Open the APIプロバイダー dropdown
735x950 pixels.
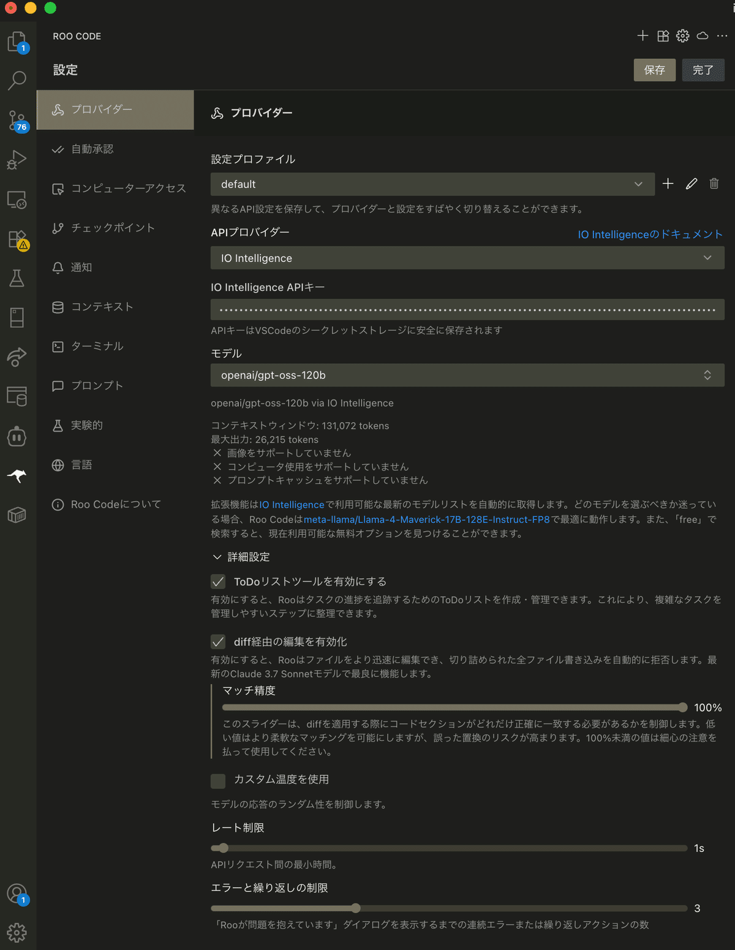[x=467, y=257]
